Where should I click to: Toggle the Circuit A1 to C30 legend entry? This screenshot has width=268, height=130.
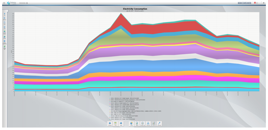pyautogui.click(x=124, y=116)
